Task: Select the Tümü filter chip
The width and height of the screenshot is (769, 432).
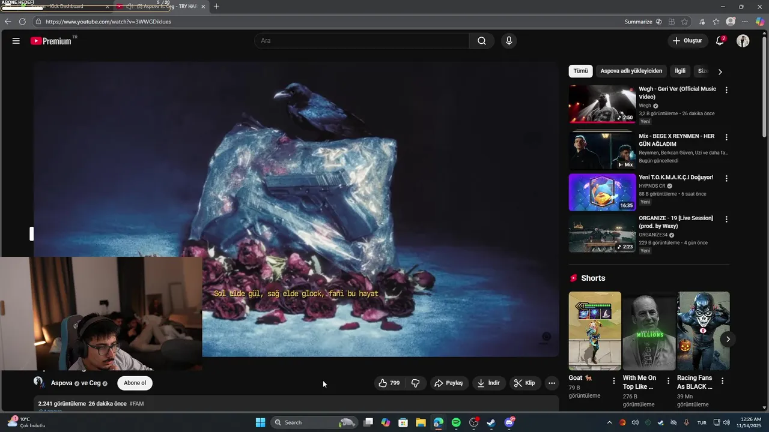Action: click(580, 71)
